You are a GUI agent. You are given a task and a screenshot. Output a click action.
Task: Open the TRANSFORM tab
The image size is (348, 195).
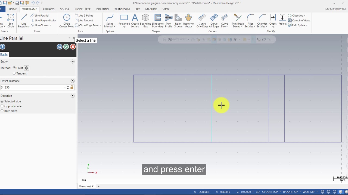(122, 9)
